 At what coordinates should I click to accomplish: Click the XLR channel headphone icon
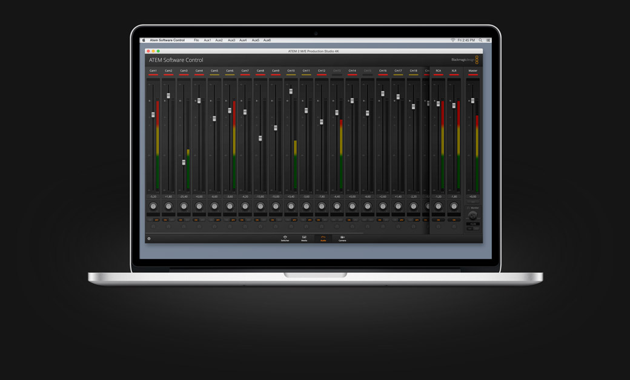454,226
